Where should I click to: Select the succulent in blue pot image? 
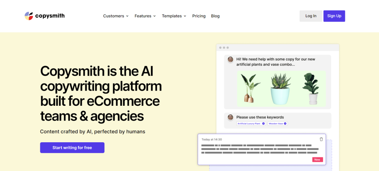click(x=281, y=89)
